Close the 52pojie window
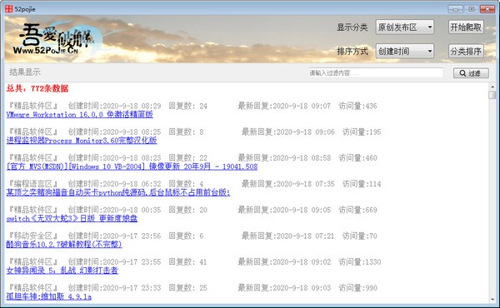500x308 pixels. pos(487,9)
